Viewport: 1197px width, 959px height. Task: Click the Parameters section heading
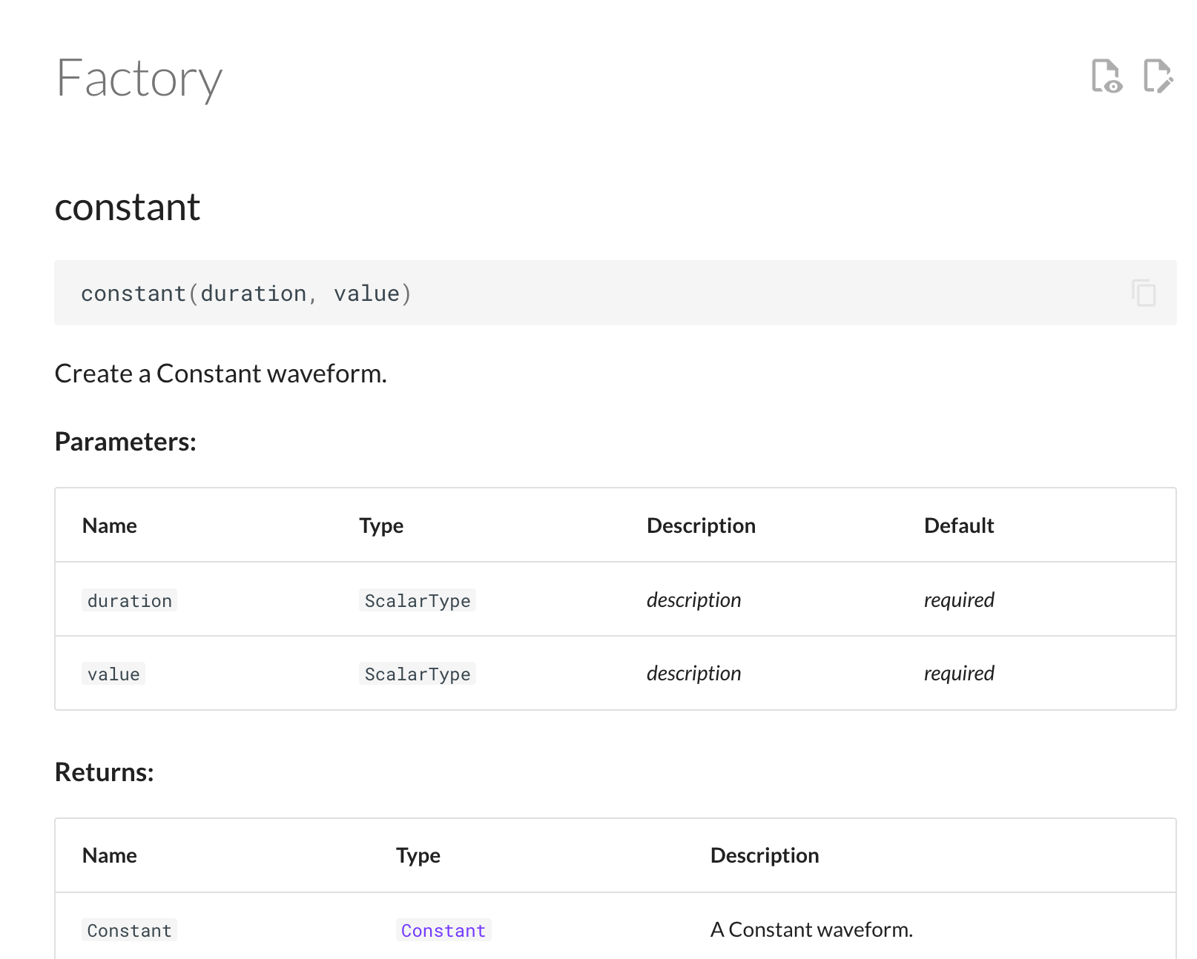tap(125, 442)
